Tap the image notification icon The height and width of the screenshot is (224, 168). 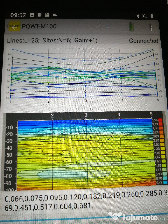(32, 15)
